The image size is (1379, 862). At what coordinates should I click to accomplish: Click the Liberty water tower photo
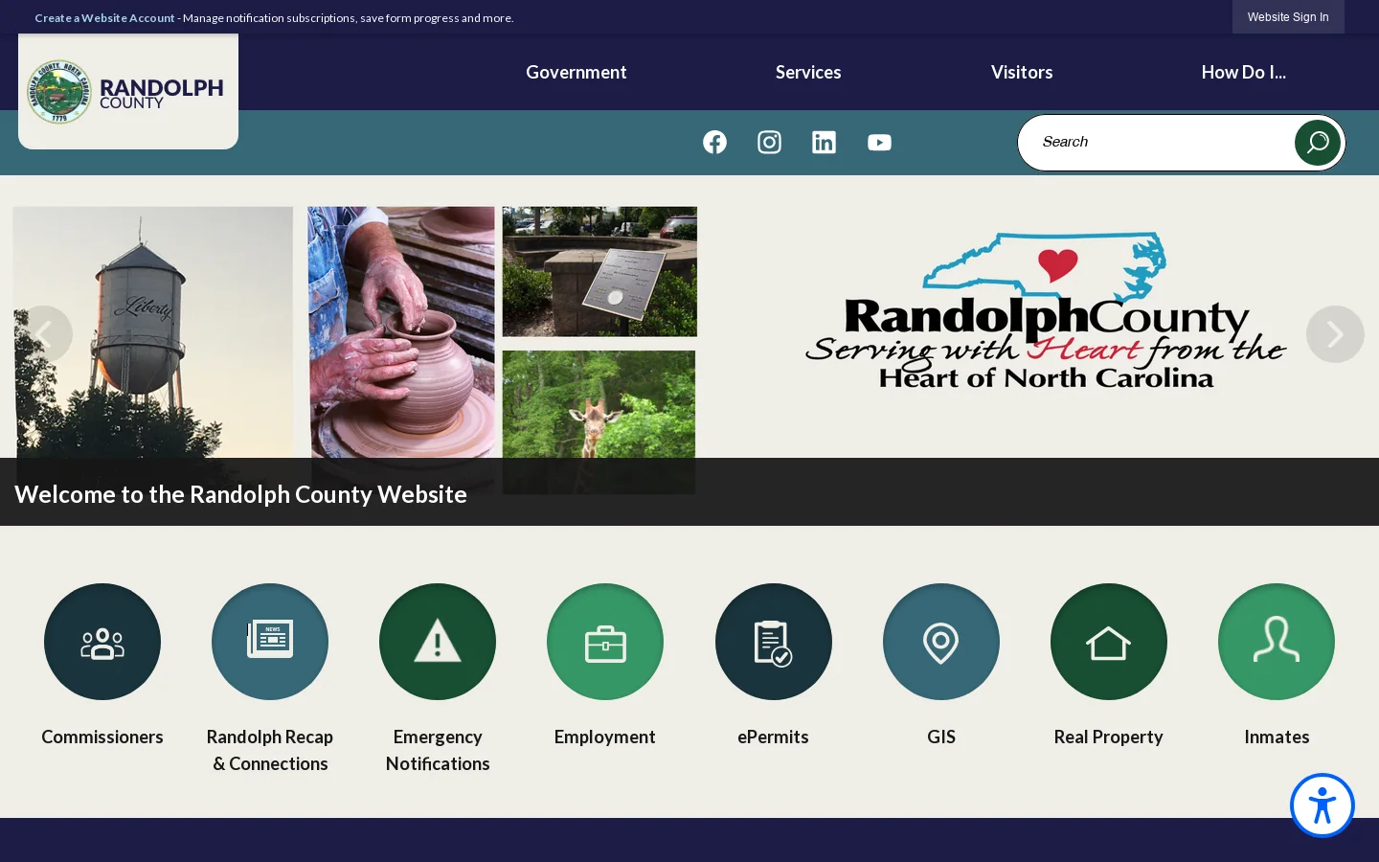[x=153, y=332]
